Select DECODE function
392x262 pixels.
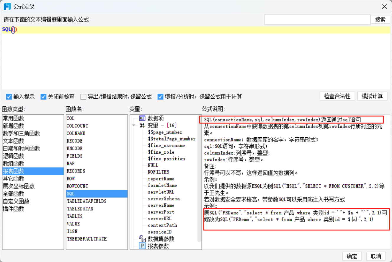97,141
